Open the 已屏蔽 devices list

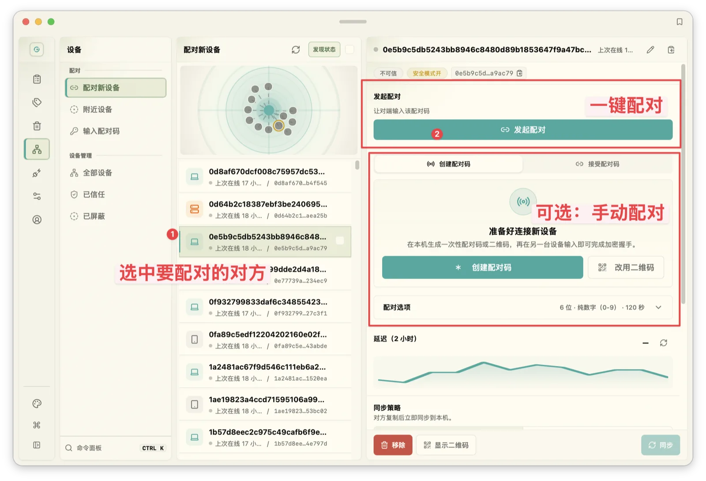tap(116, 216)
